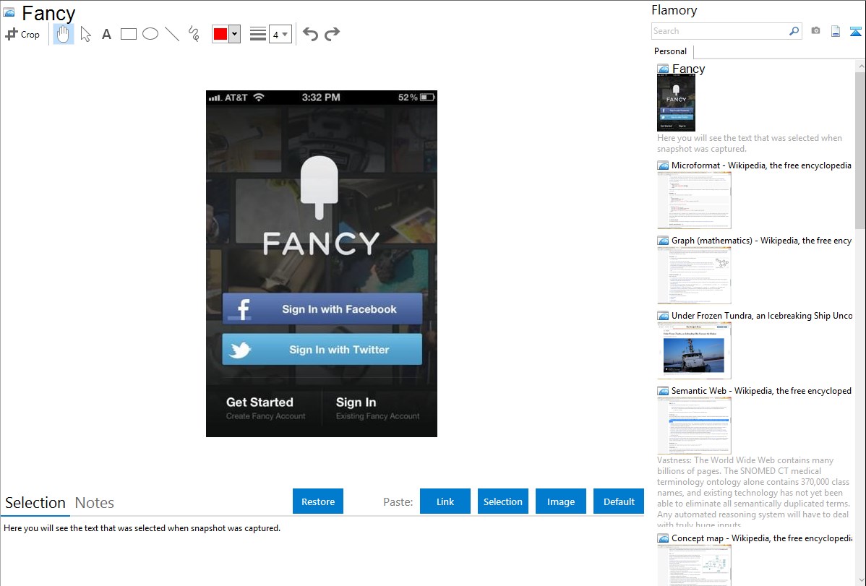Click the Restore button
The image size is (866, 586).
click(x=318, y=501)
